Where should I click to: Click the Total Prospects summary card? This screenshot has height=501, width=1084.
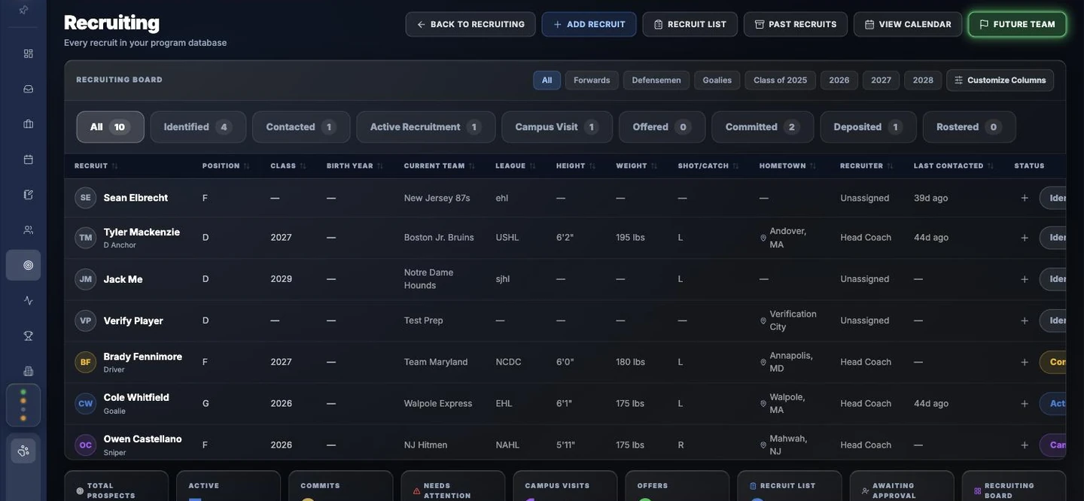[x=117, y=486]
